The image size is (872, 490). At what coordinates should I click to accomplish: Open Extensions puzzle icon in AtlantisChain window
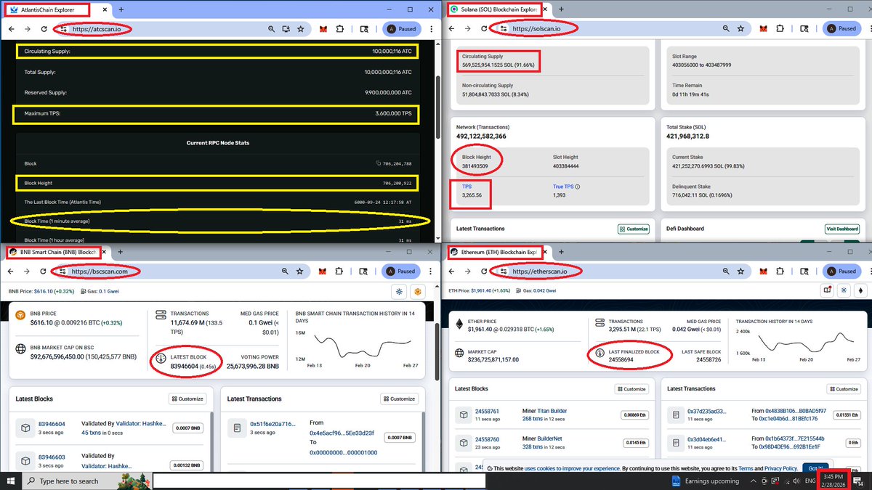pyautogui.click(x=342, y=28)
